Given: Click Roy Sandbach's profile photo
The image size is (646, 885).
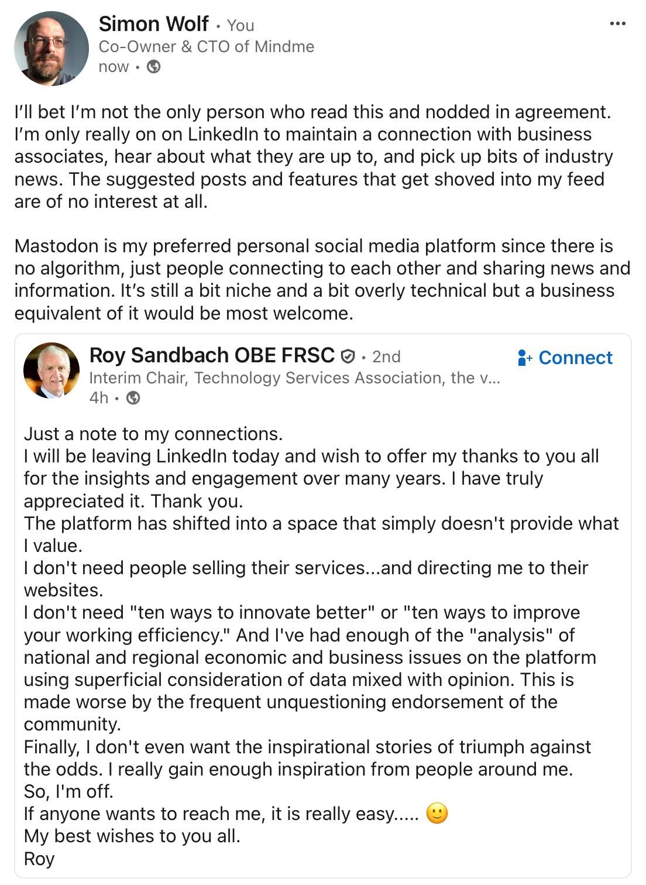Looking at the screenshot, I should click(51, 371).
